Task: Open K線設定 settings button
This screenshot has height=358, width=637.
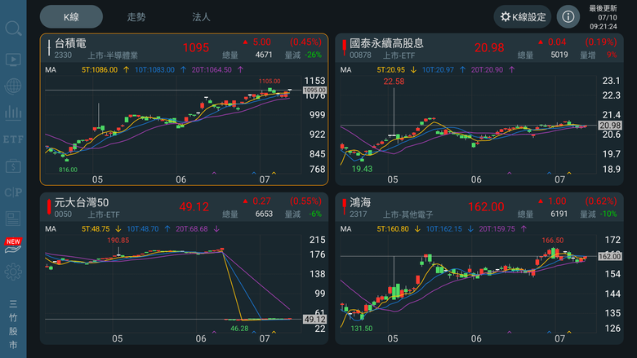Action: [x=523, y=17]
